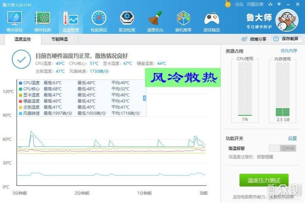Collapse the temperature legend panel arrow

point(144,98)
